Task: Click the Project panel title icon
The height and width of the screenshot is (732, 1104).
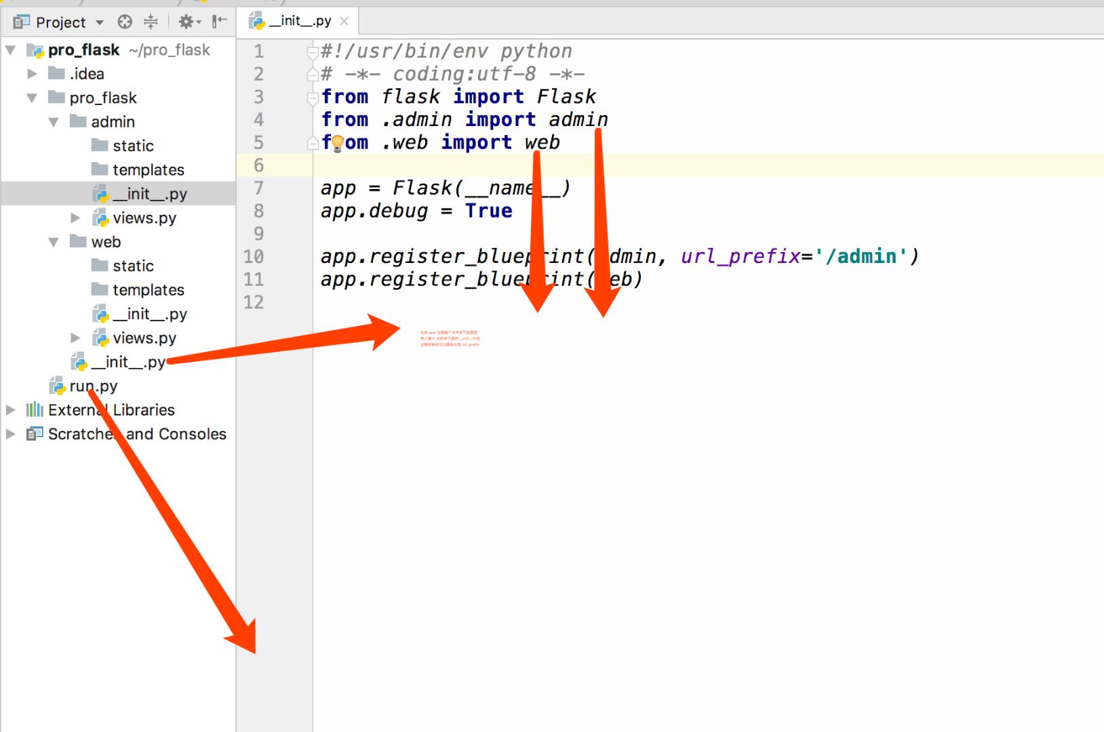Action: tap(22, 22)
